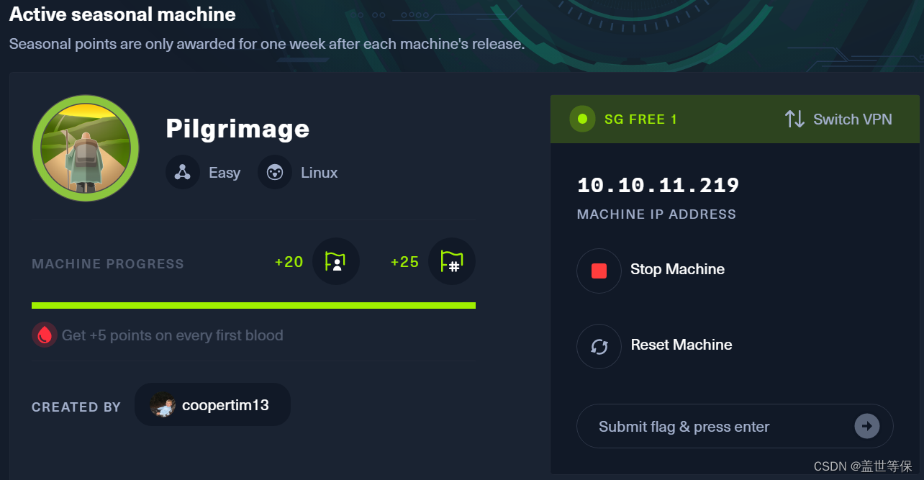Click the green VPN status indicator dot
The height and width of the screenshot is (480, 924).
pyautogui.click(x=582, y=119)
